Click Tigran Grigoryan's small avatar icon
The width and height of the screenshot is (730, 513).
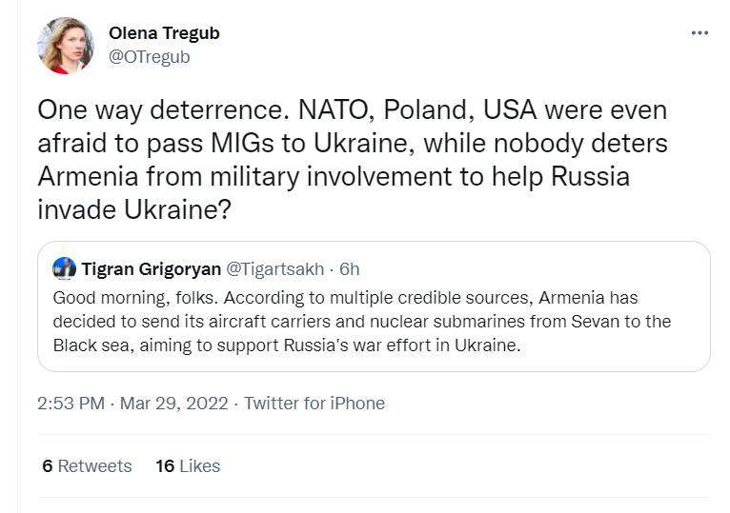[65, 268]
